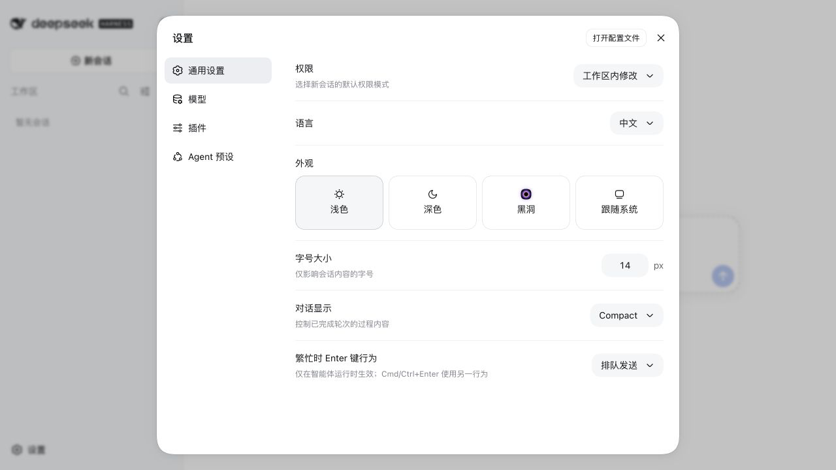This screenshot has height=470, width=836.
Task: Click the 14 font size field
Action: tap(625, 266)
